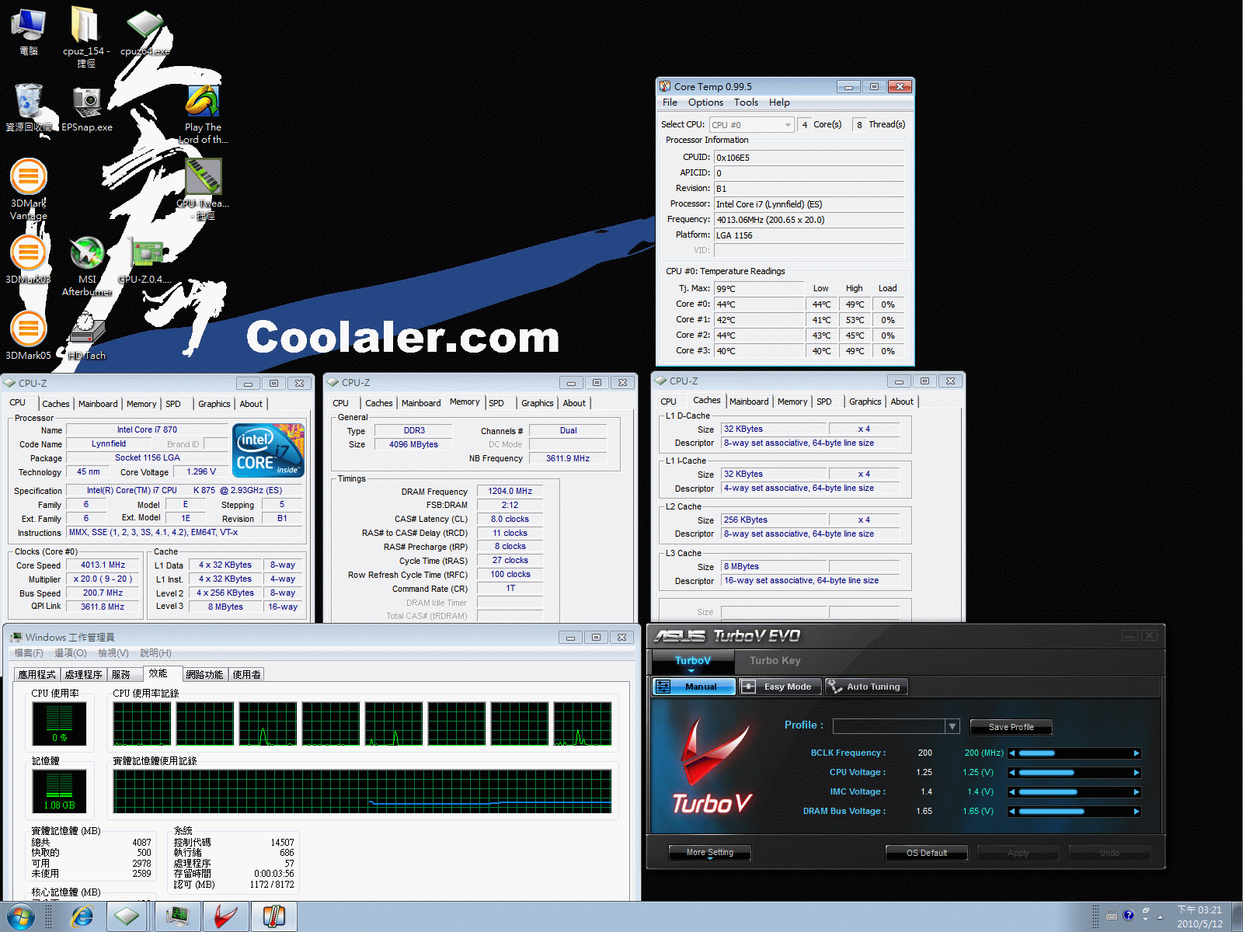
Task: Switch to Task Manager taskbar button
Action: [178, 917]
